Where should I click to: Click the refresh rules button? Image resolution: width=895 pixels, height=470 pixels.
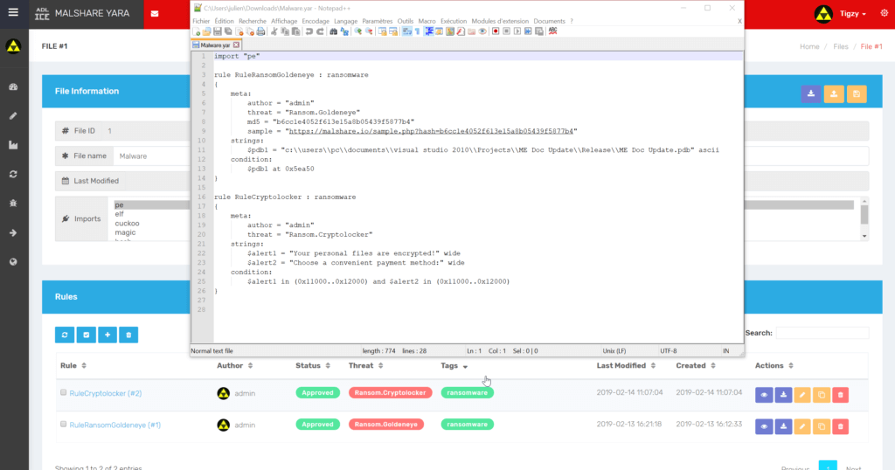(65, 335)
